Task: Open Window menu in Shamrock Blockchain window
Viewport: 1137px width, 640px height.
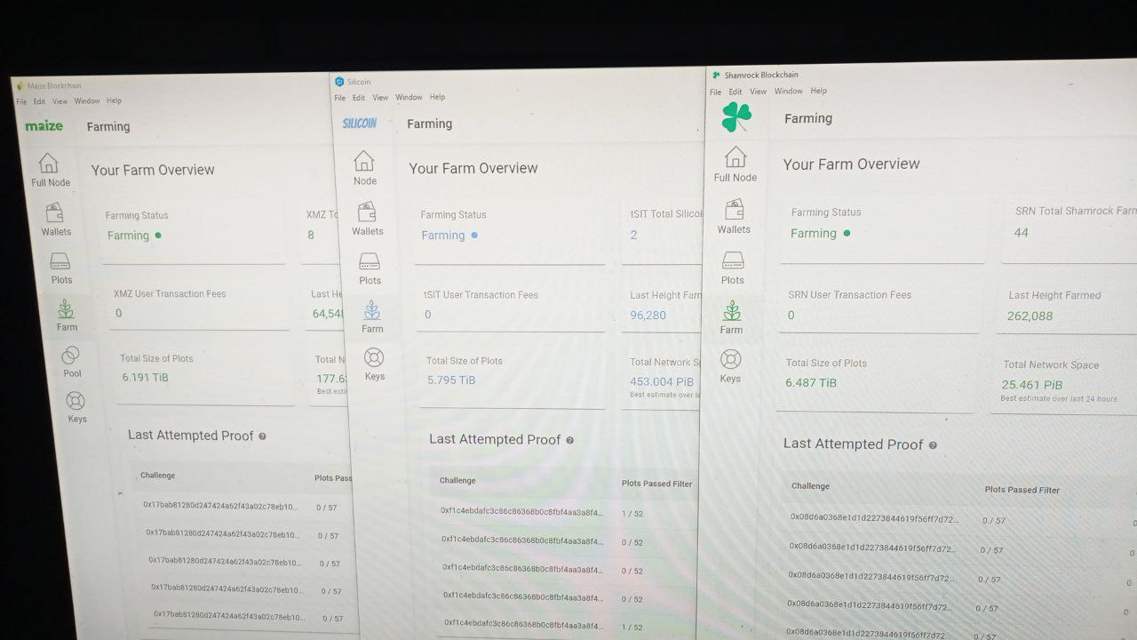Action: [788, 91]
